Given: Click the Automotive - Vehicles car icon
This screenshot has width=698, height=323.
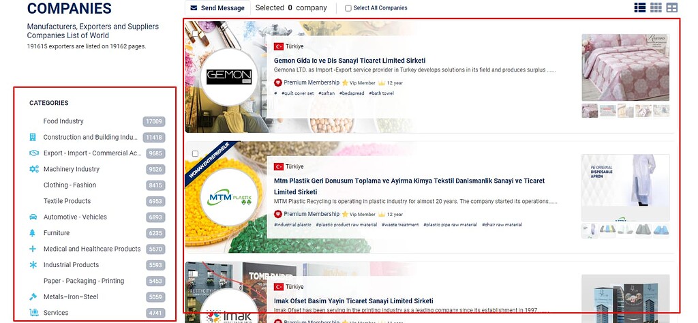Looking at the screenshot, I should (33, 217).
